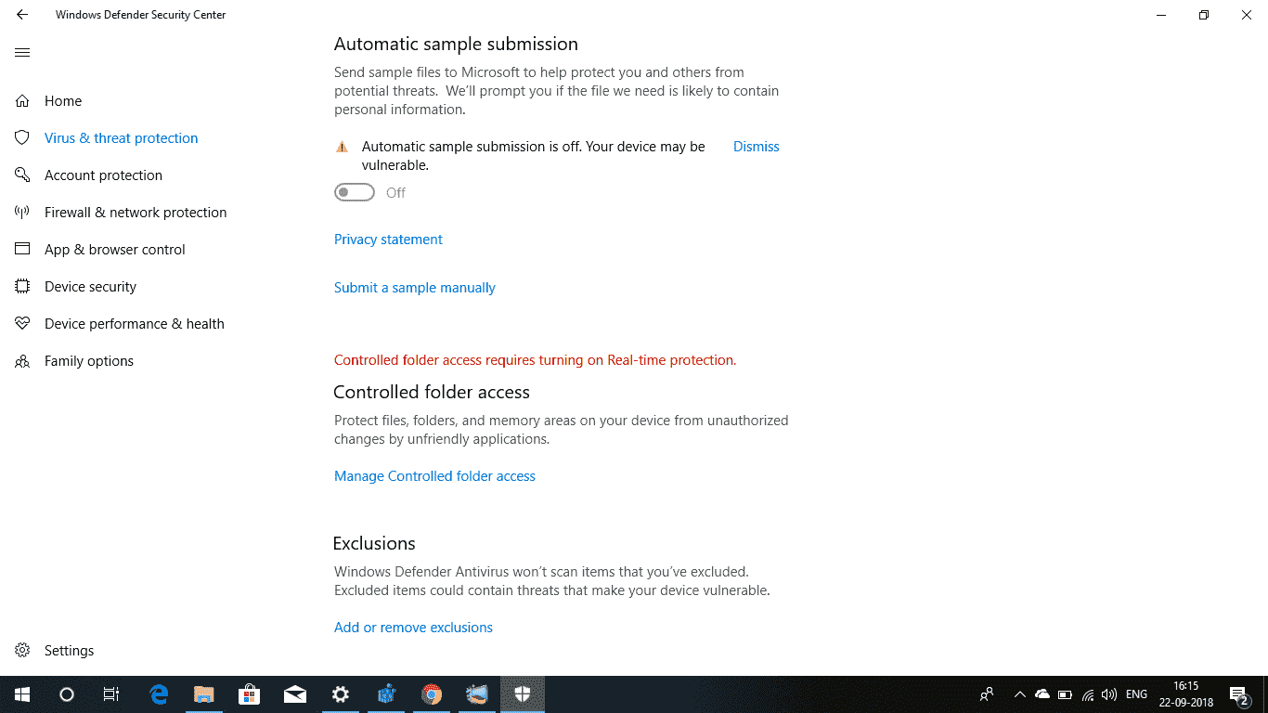The width and height of the screenshot is (1268, 713).
Task: Turn on Automatic sample submission toggle
Action: (355, 192)
